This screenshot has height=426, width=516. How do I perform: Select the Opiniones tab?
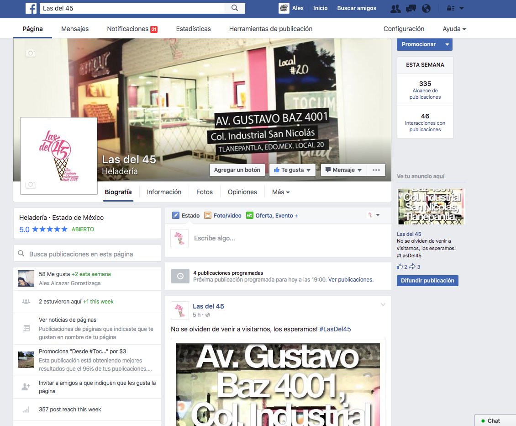242,192
